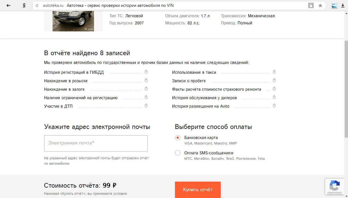Click the Электронная почта input field

(96, 143)
